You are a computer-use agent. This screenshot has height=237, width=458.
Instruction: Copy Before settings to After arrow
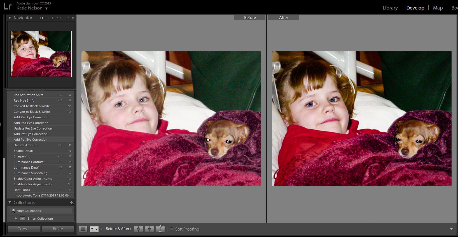(138, 229)
